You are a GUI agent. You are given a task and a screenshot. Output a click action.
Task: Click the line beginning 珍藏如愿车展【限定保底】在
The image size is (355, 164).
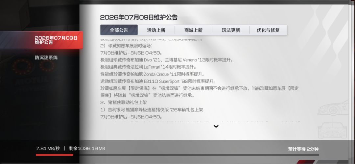click(200, 88)
